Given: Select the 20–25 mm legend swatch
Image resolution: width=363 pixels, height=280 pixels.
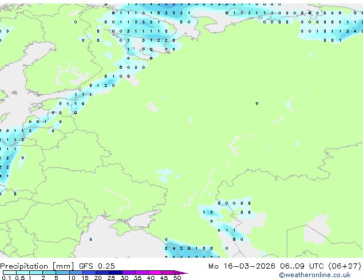Looking at the screenshot, I should pos(102,273).
